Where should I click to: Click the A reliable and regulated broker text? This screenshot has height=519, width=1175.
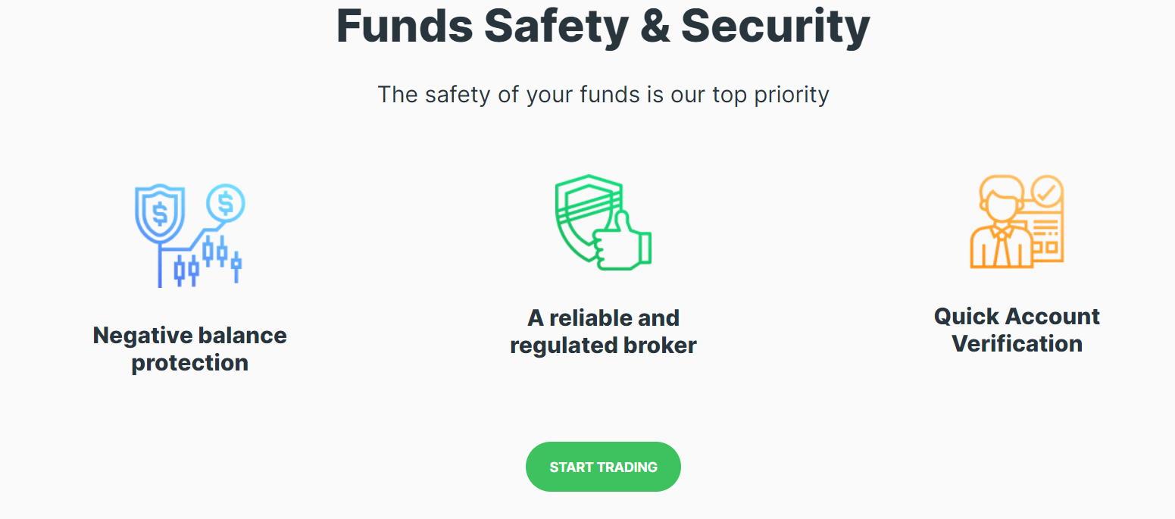click(603, 331)
